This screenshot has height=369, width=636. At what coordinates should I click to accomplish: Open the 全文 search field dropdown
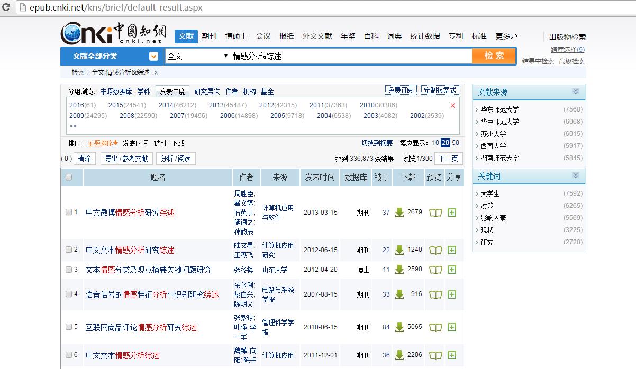tap(197, 56)
